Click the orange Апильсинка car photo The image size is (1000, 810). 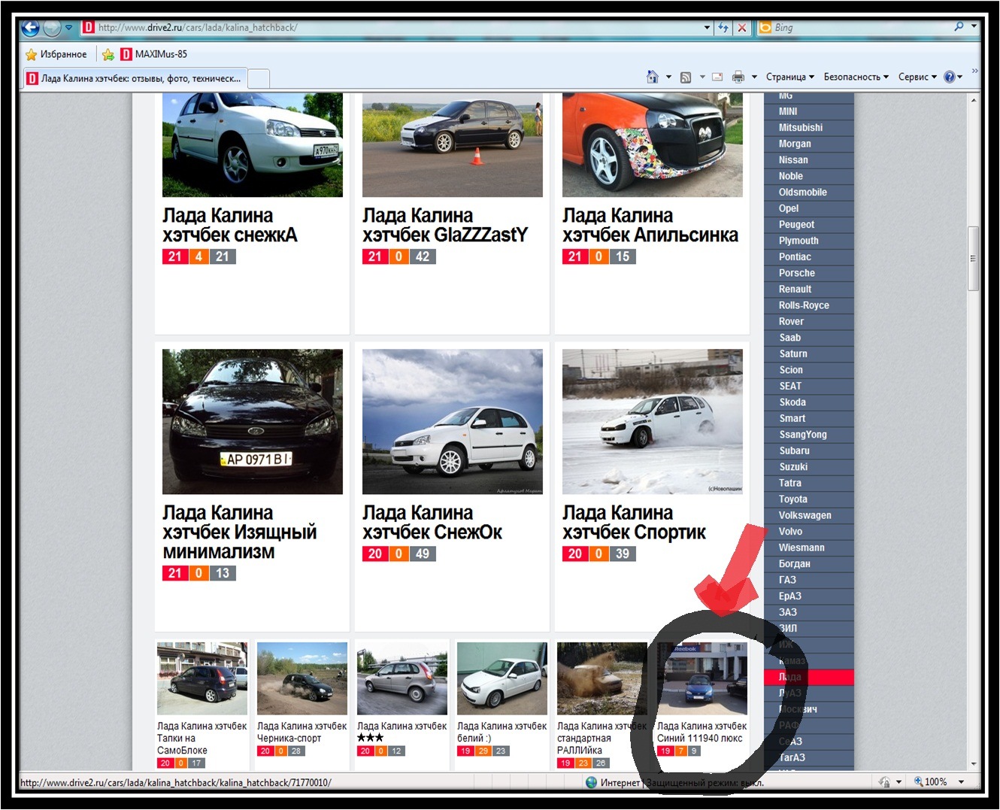653,145
